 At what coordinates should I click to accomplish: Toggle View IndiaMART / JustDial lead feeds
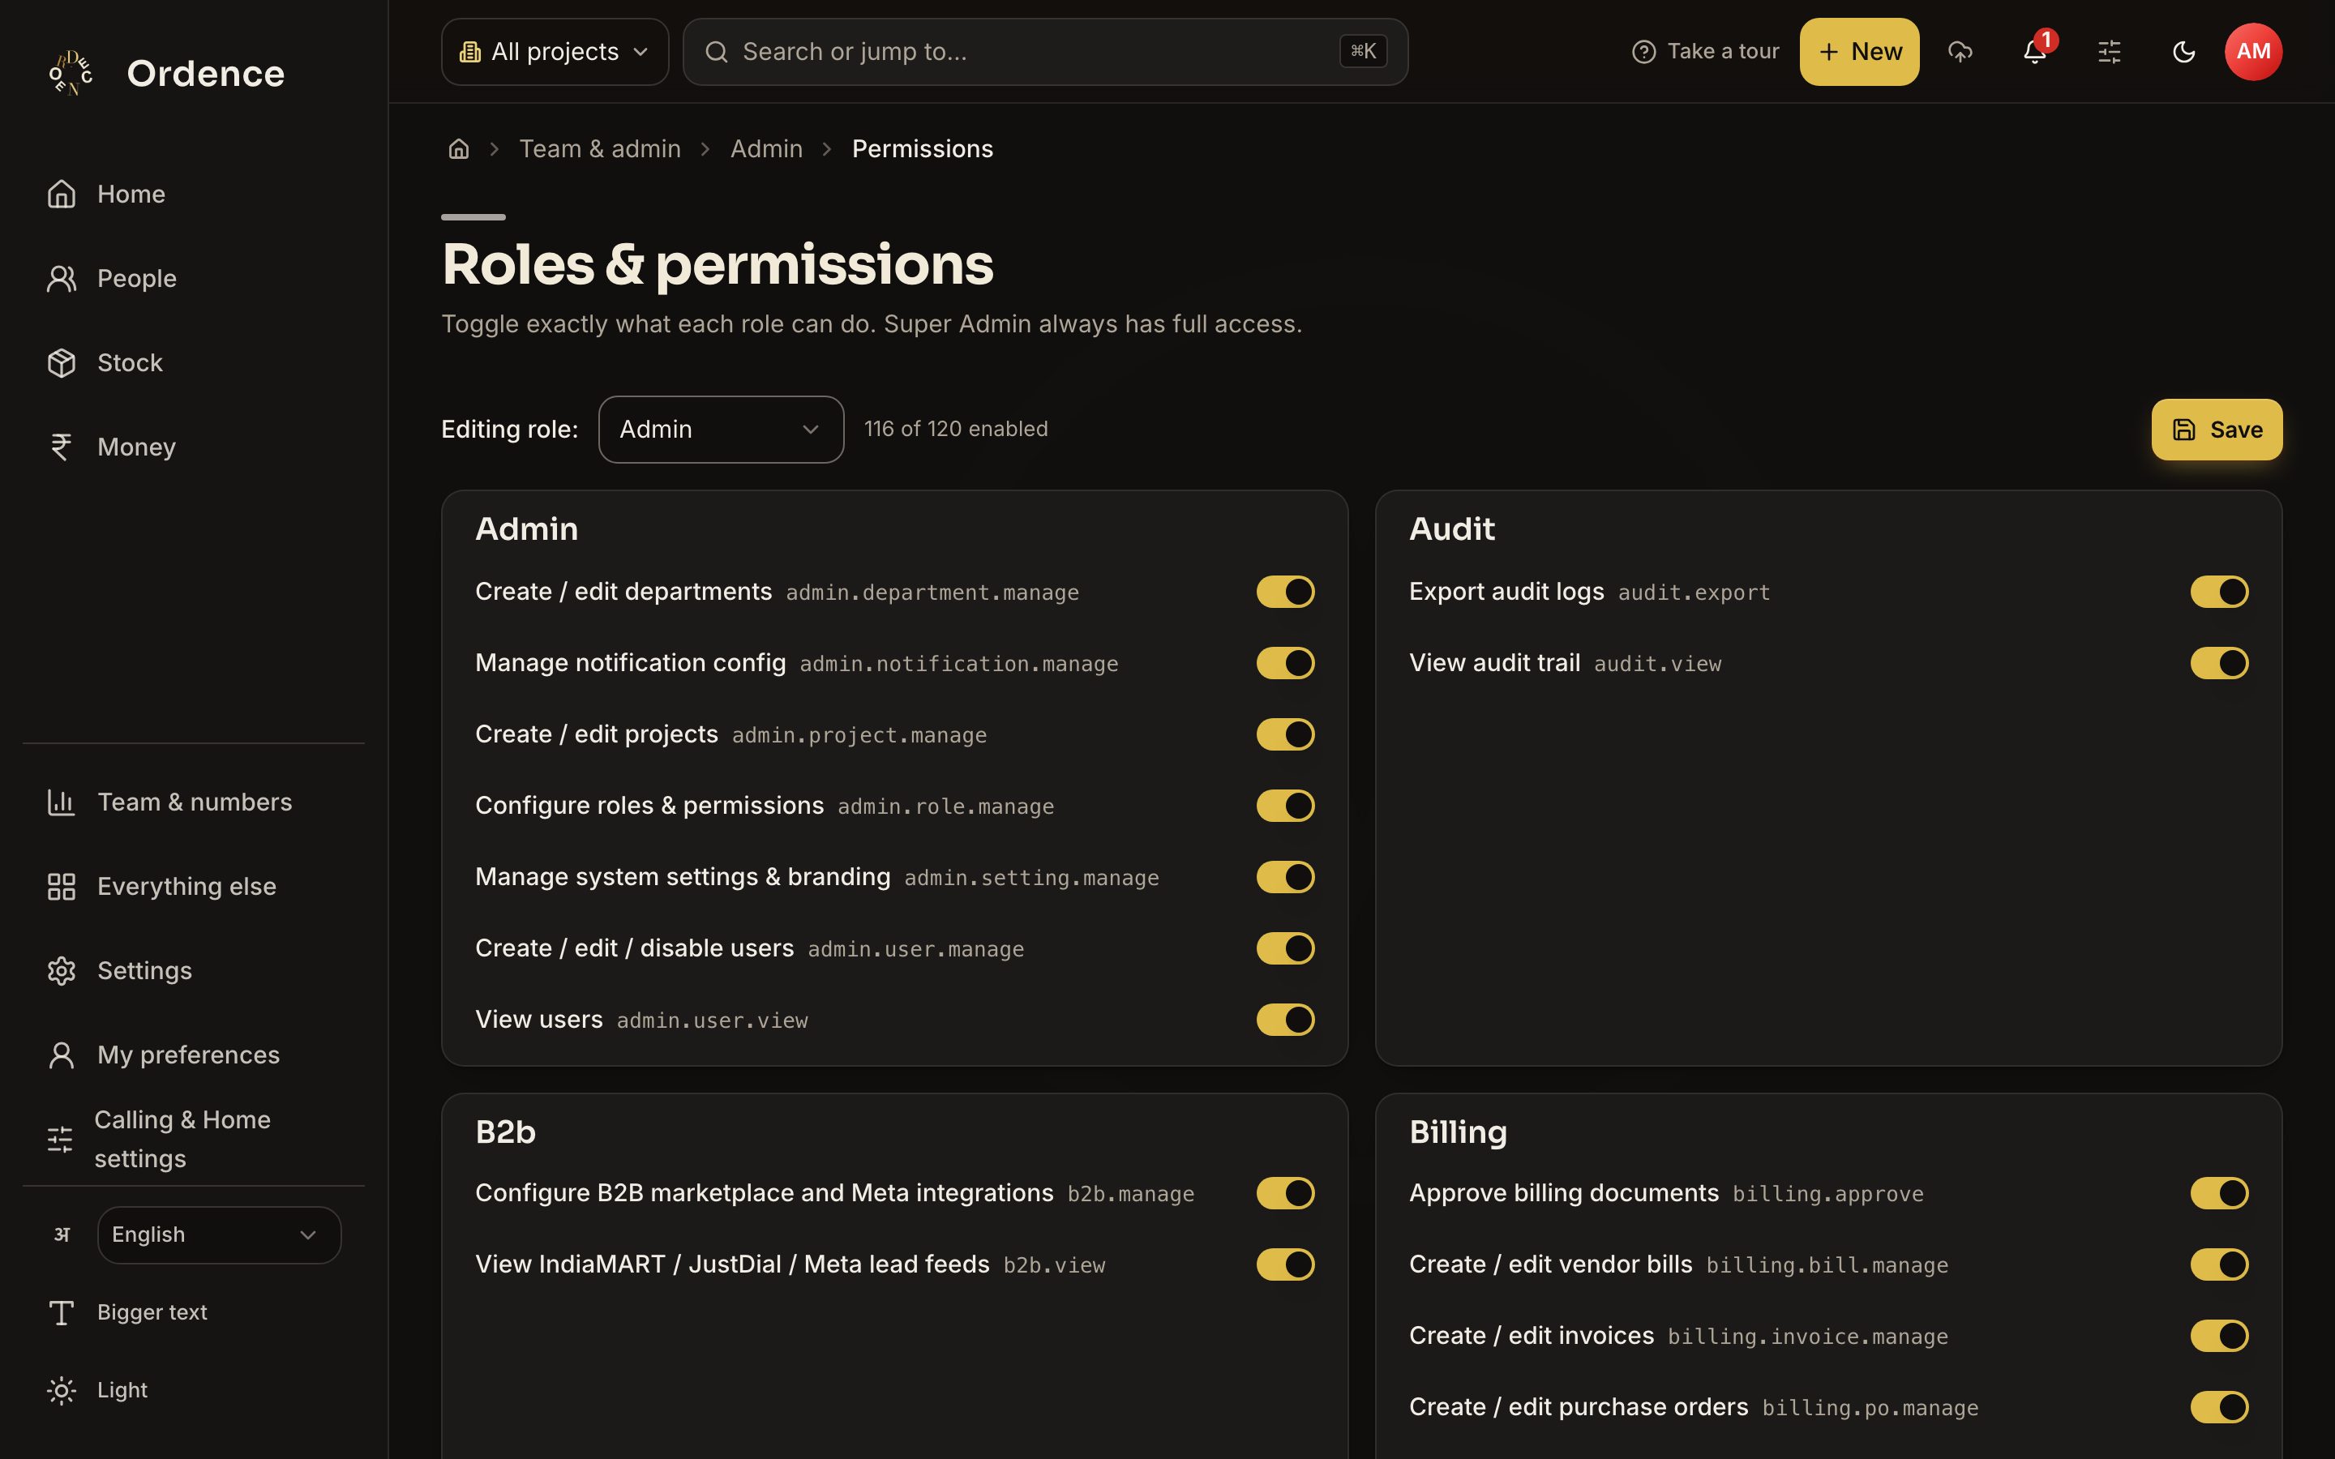point(1285,1264)
